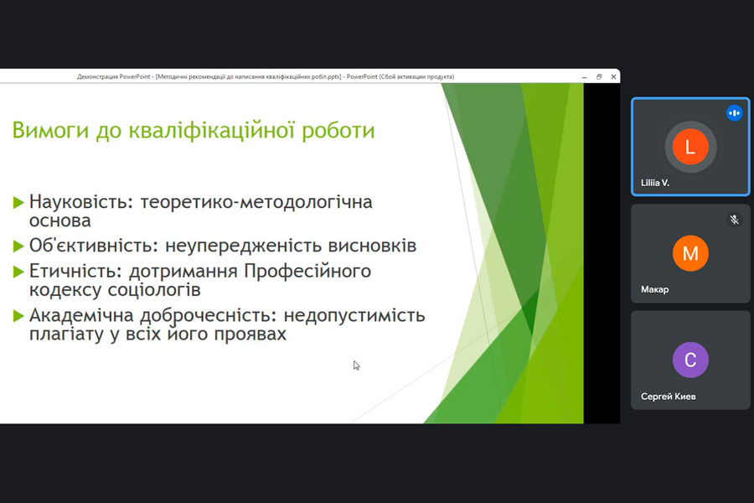Click the participant name Liliia V.
The width and height of the screenshot is (754, 503).
point(654,183)
